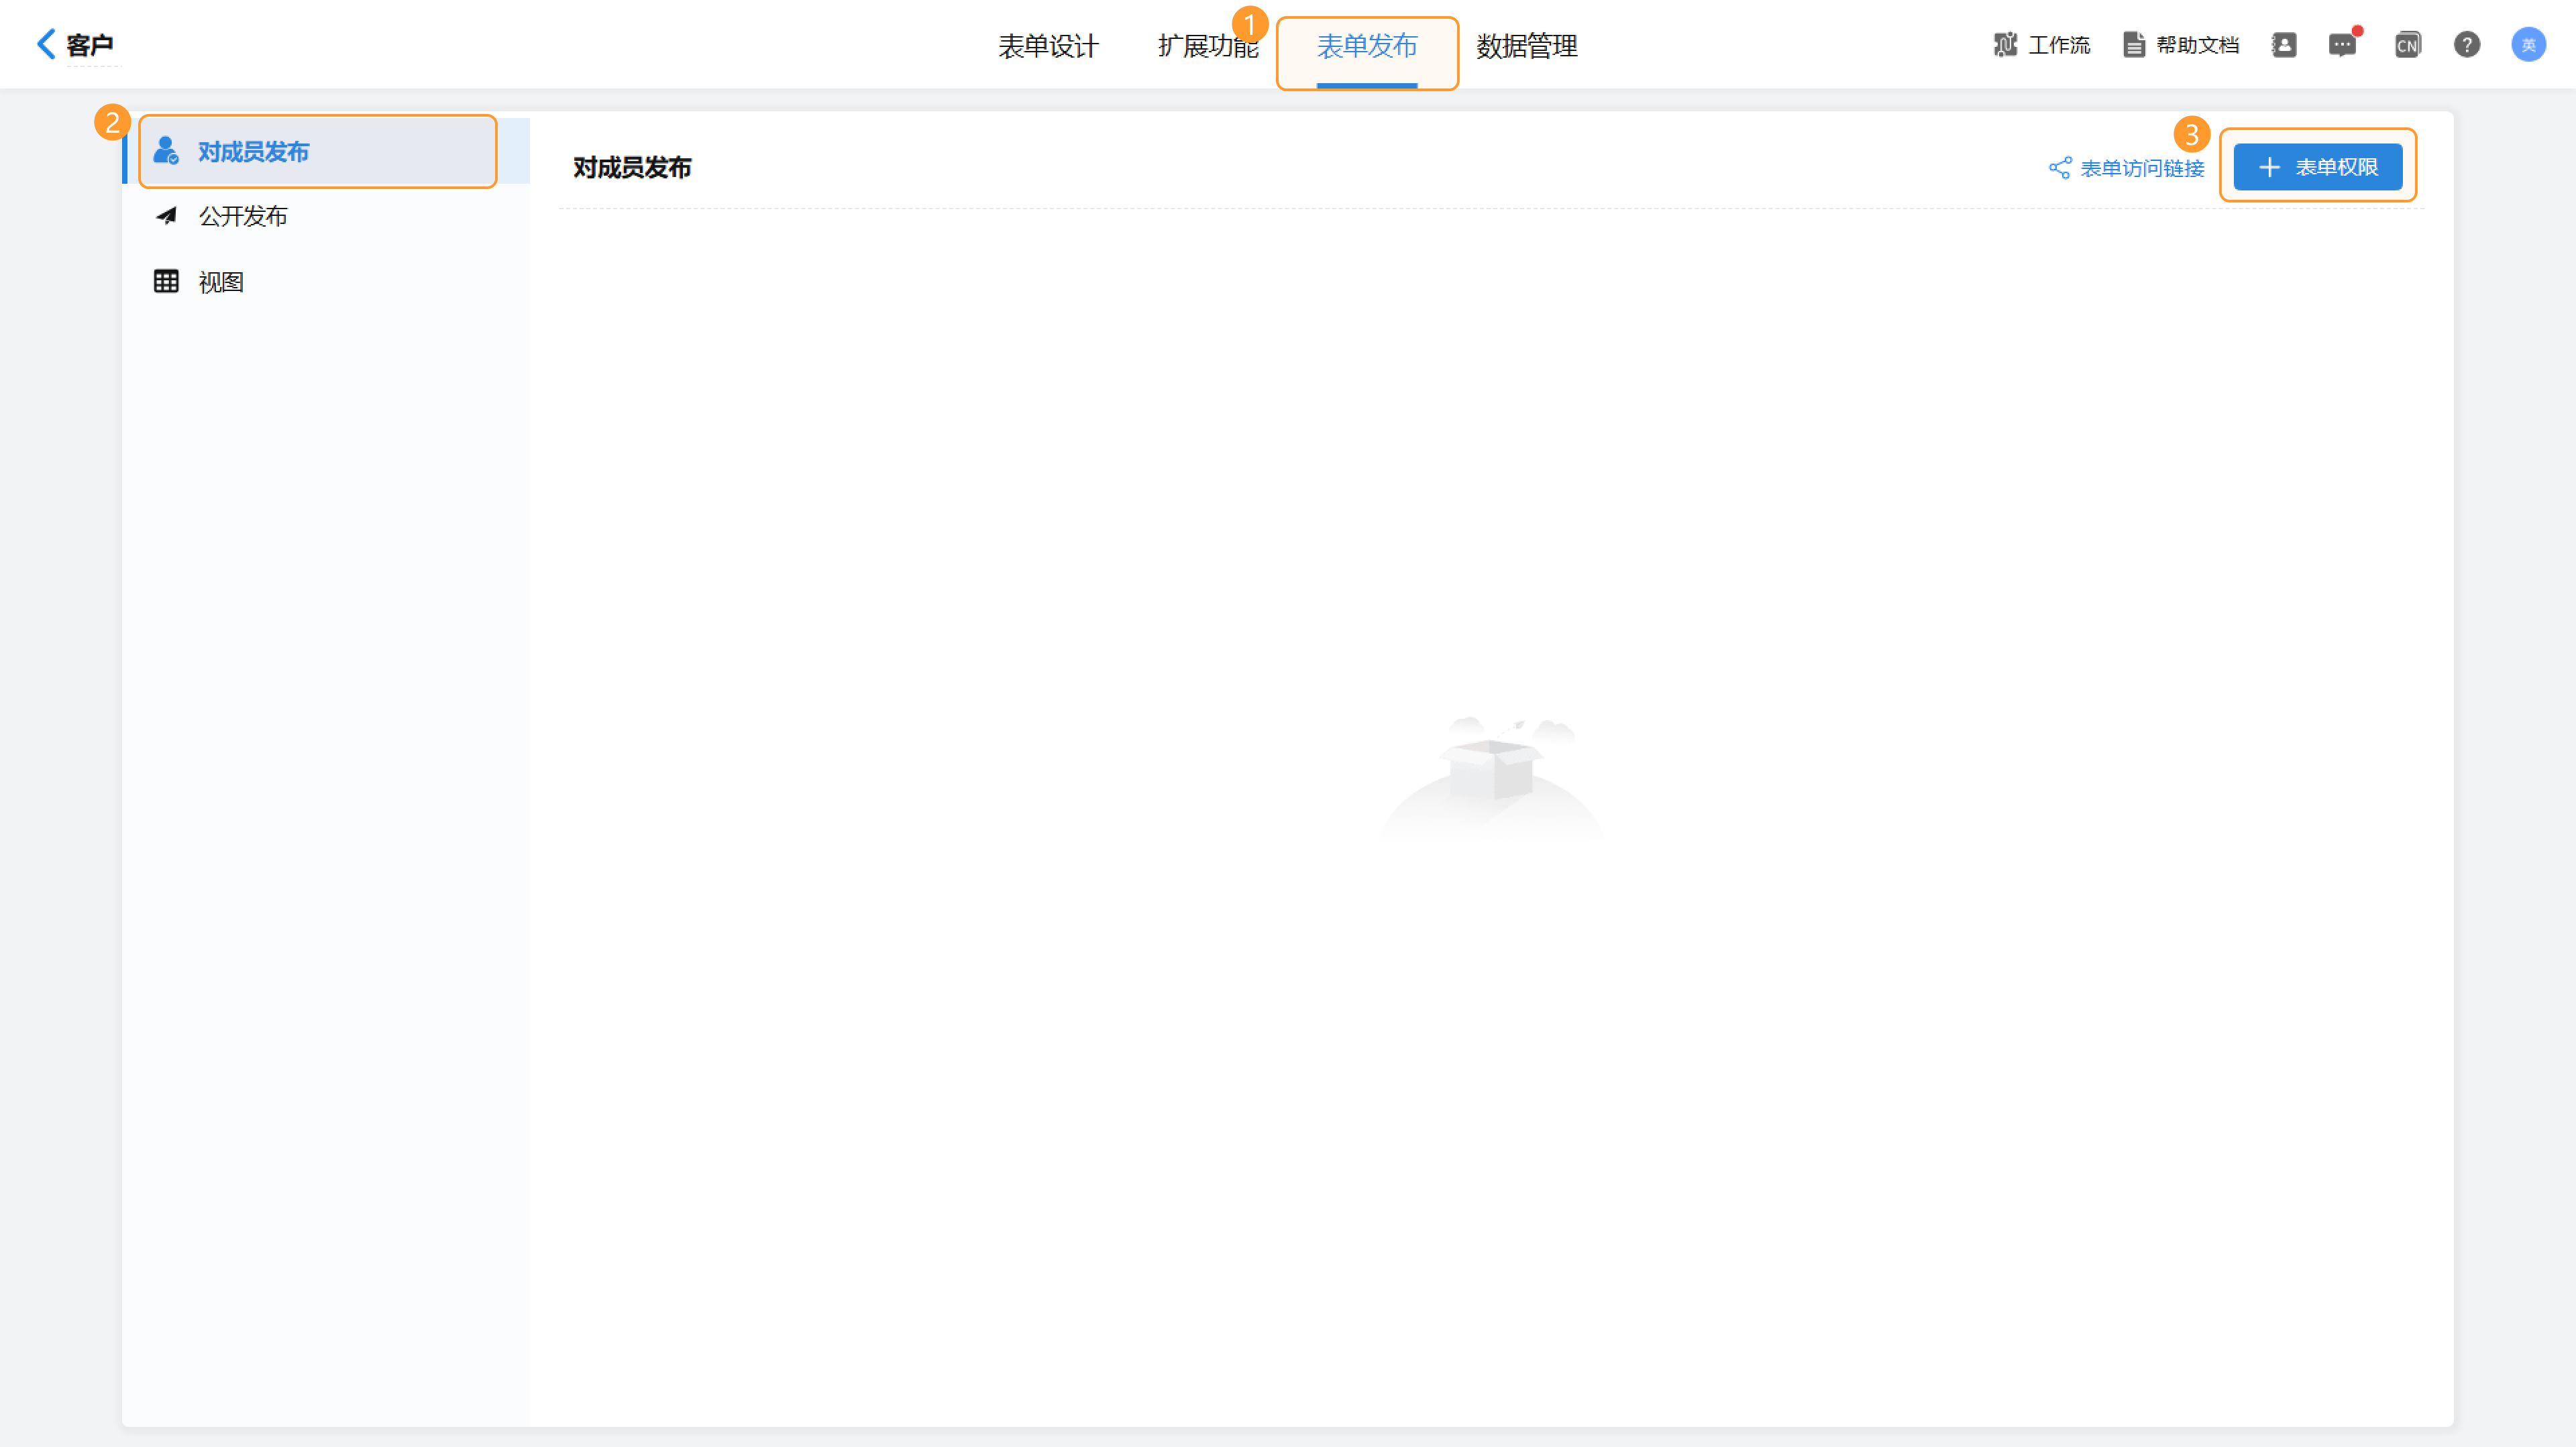The height and width of the screenshot is (1447, 2576).
Task: Switch language with the CN icon
Action: tap(2407, 45)
